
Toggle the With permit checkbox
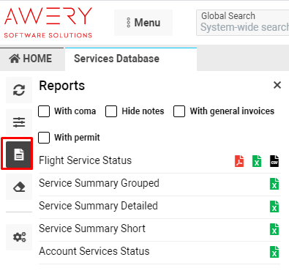coord(44,138)
